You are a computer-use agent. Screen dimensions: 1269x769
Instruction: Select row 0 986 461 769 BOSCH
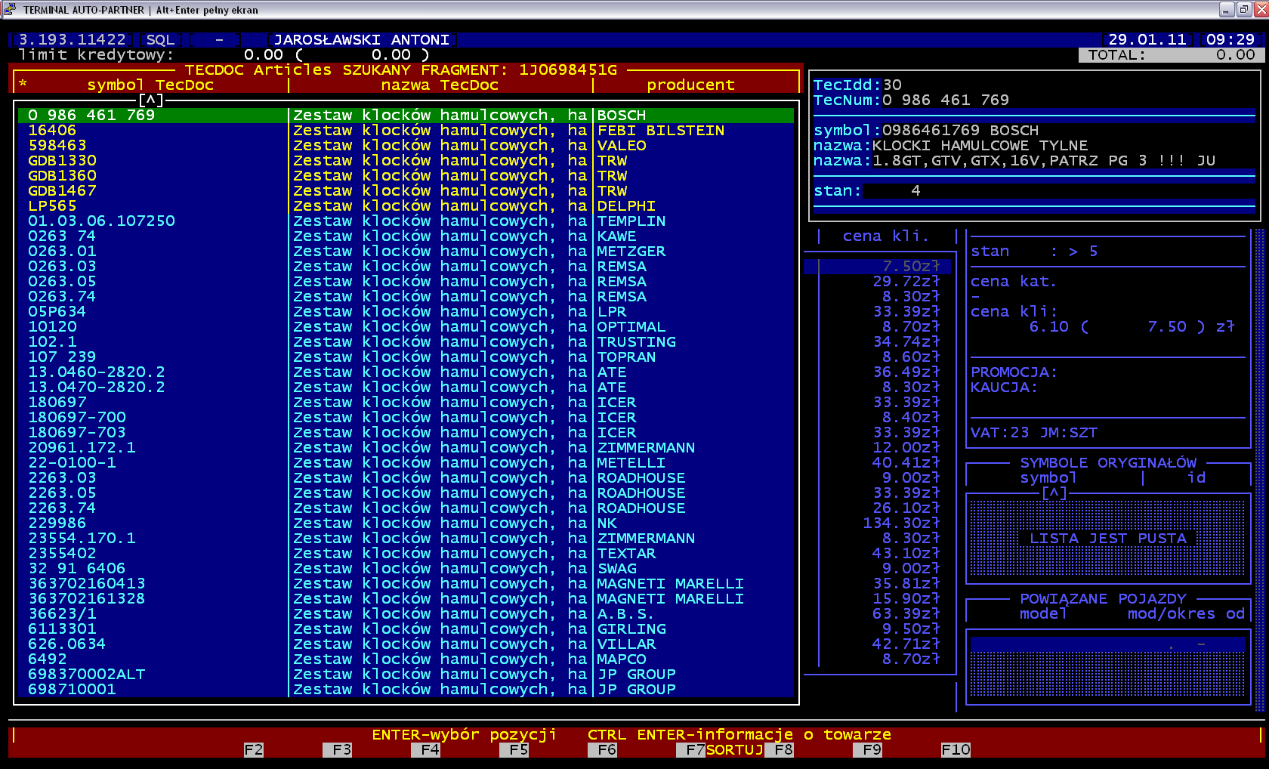pyautogui.click(x=406, y=115)
